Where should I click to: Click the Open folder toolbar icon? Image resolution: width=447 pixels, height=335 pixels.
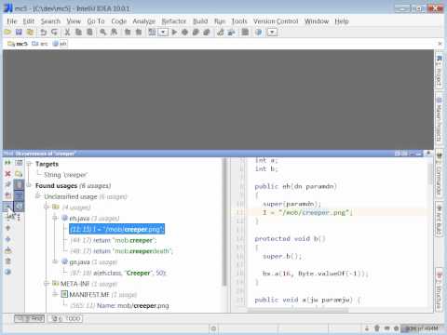7,33
